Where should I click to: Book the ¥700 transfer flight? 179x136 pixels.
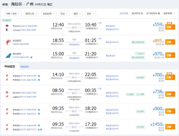point(170,77)
